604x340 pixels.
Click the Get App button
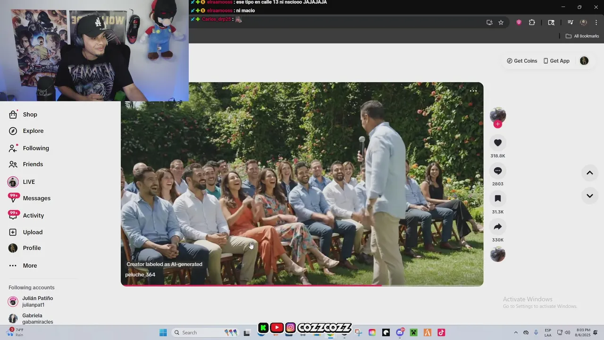pos(556,61)
